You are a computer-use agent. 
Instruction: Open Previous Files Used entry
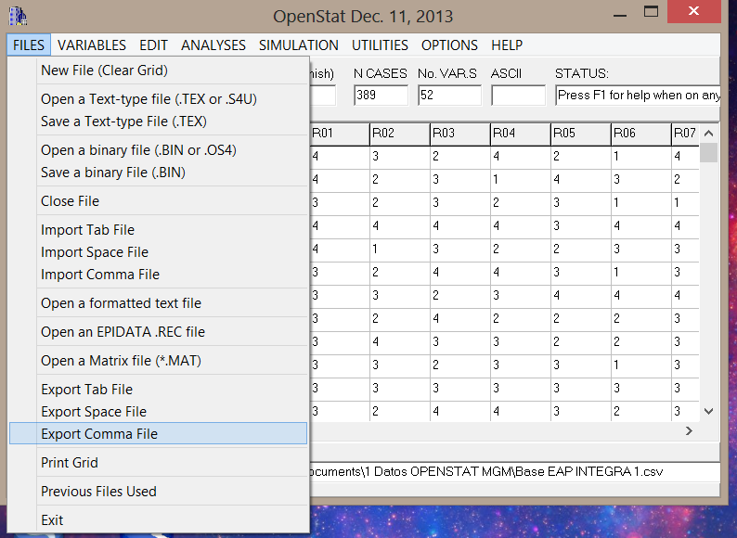coord(158,492)
